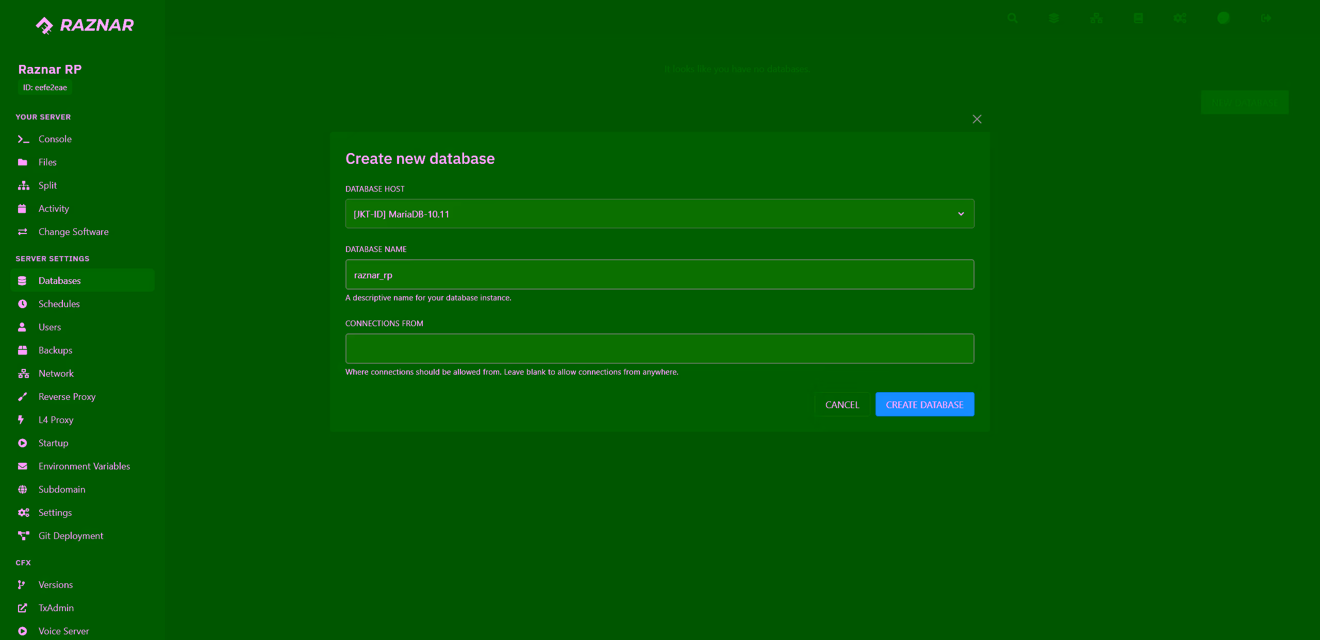Click the account avatar in top bar
This screenshot has height=640, width=1320.
[x=1224, y=18]
